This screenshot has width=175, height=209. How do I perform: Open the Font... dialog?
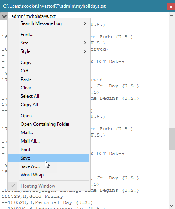click(x=49, y=35)
